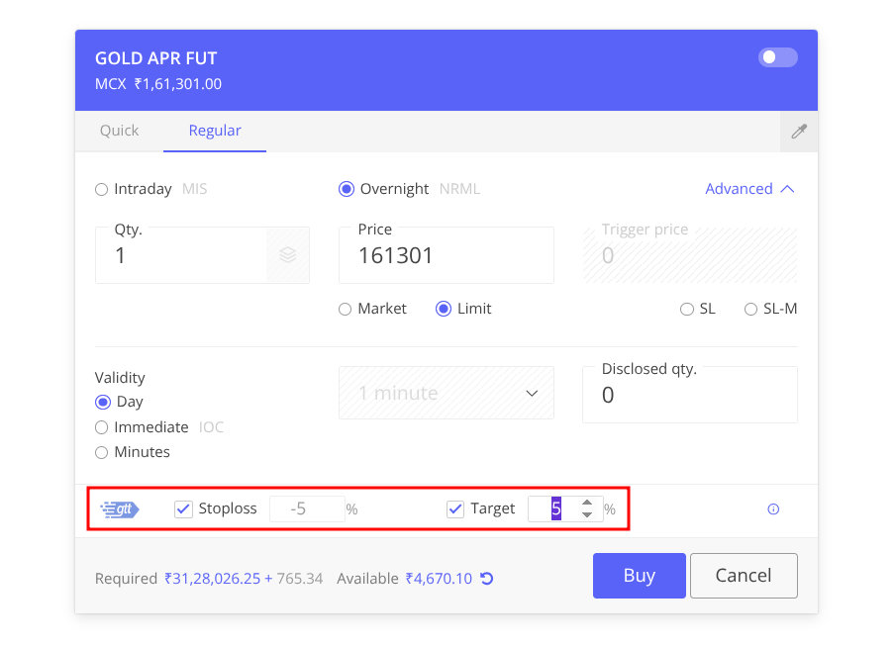The height and width of the screenshot is (646, 895).
Task: Click the Cancel button
Action: [743, 576]
